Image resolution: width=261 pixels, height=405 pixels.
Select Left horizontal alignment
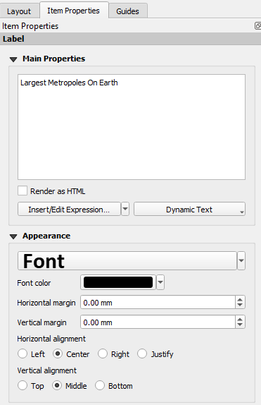tap(23, 353)
